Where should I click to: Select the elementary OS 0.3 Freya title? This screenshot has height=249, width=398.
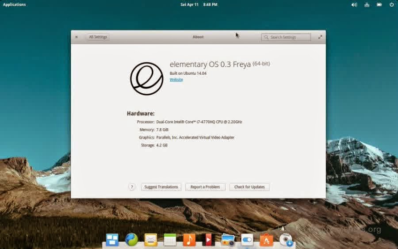pyautogui.click(x=210, y=65)
